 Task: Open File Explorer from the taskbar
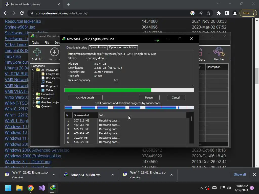[19, 188]
